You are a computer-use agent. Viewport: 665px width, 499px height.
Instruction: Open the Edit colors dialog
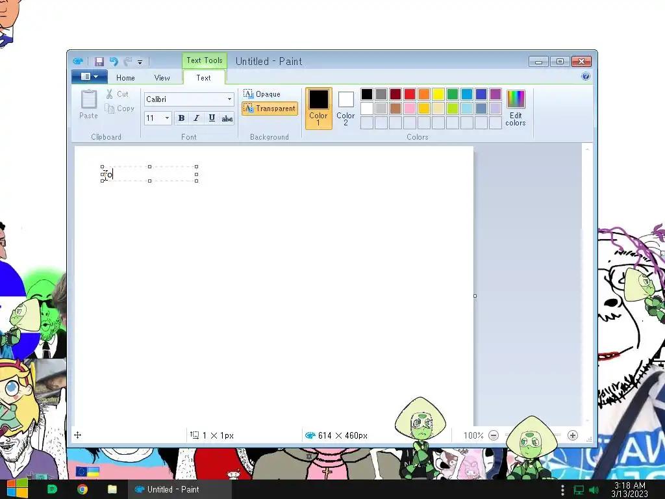[x=516, y=109]
